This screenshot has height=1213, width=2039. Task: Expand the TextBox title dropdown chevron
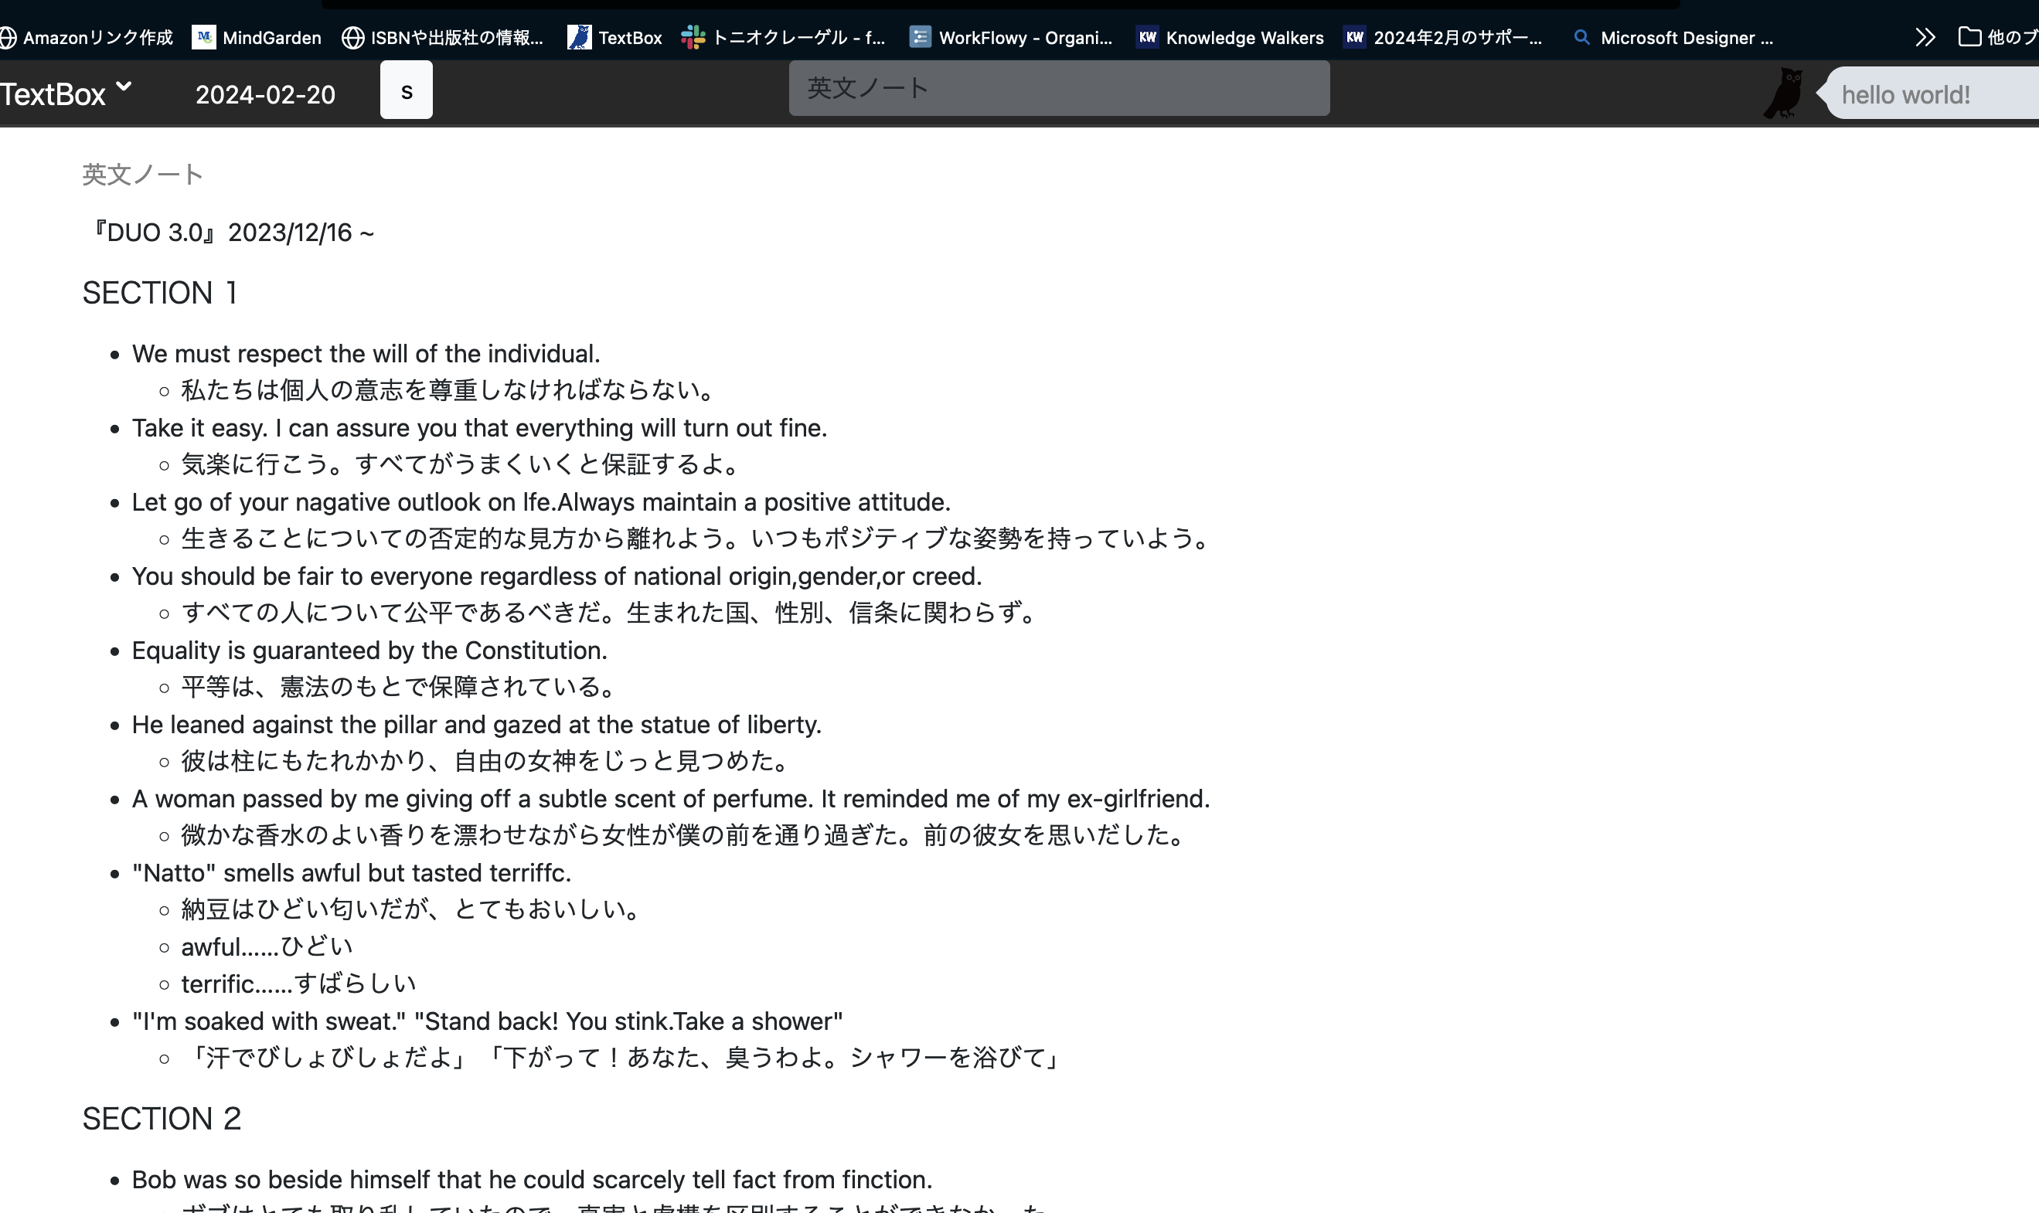pyautogui.click(x=124, y=88)
